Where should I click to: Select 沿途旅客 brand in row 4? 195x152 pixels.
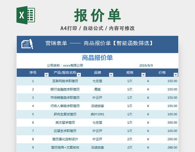(97, 106)
